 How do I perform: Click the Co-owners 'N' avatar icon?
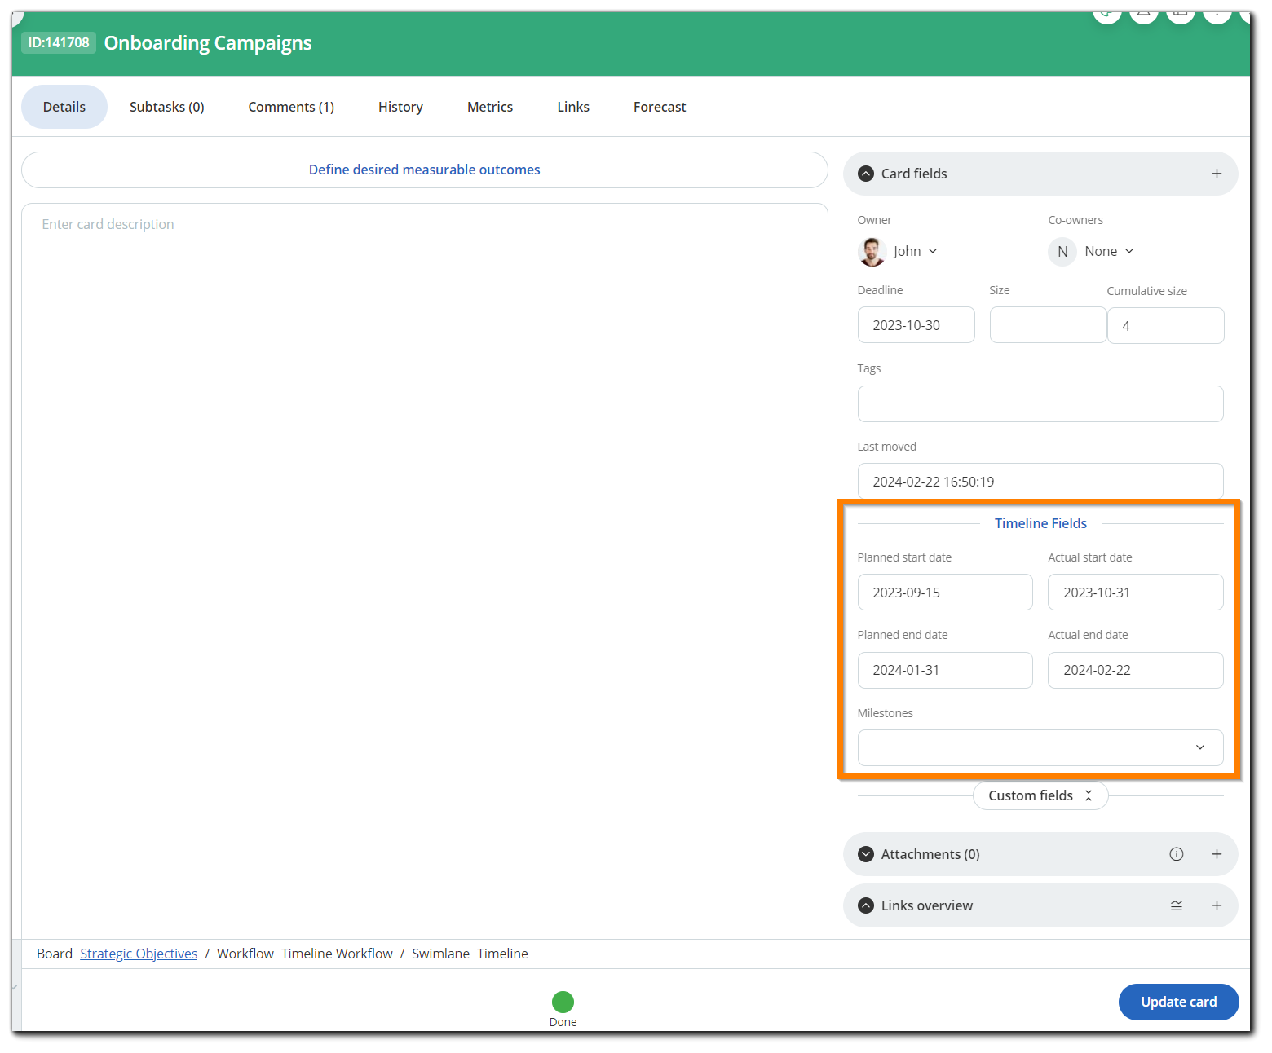pos(1062,251)
